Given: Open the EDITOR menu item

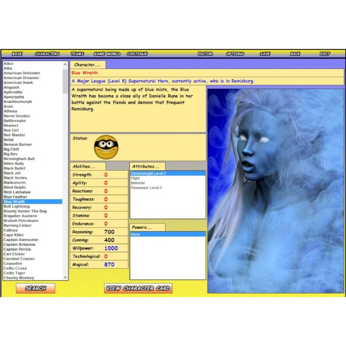Looking at the screenshot, I should (x=205, y=54).
